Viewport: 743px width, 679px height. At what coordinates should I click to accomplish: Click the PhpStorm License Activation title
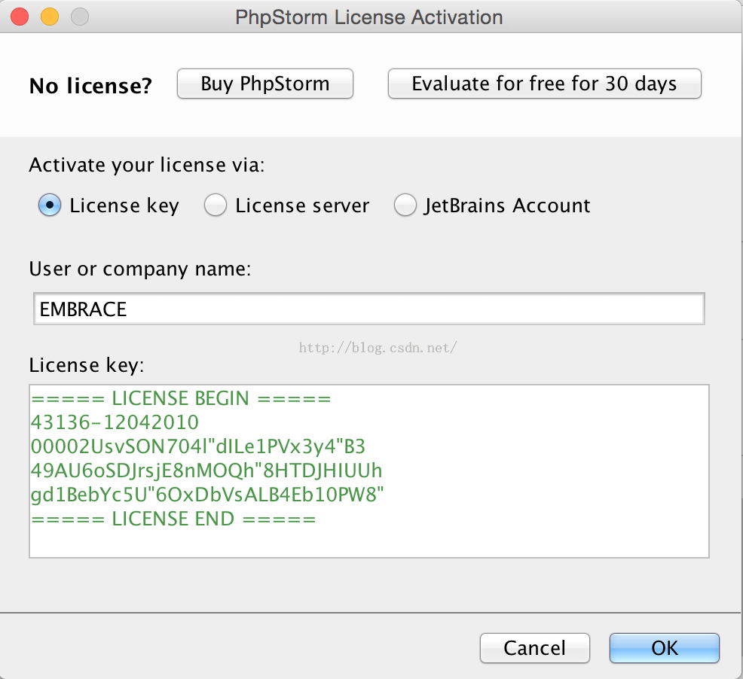[x=369, y=17]
